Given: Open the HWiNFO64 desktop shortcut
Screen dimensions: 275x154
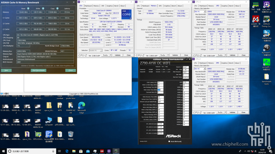Looking at the screenshot, I should click(x=266, y=36).
